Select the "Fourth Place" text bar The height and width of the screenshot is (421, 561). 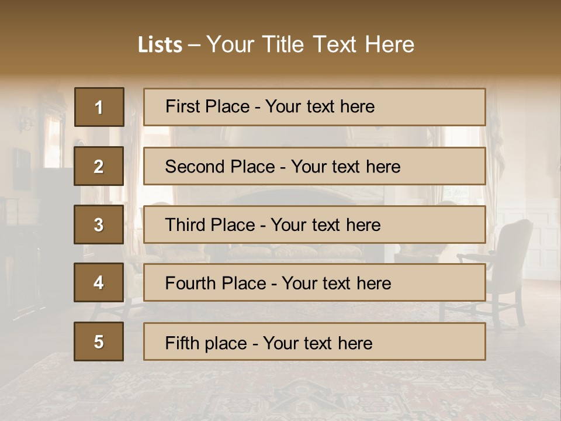[x=314, y=282]
